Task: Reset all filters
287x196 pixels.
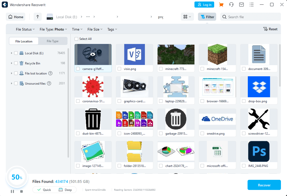Action: pos(270,29)
